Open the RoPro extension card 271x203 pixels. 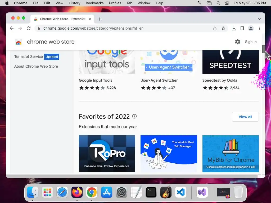(107, 154)
